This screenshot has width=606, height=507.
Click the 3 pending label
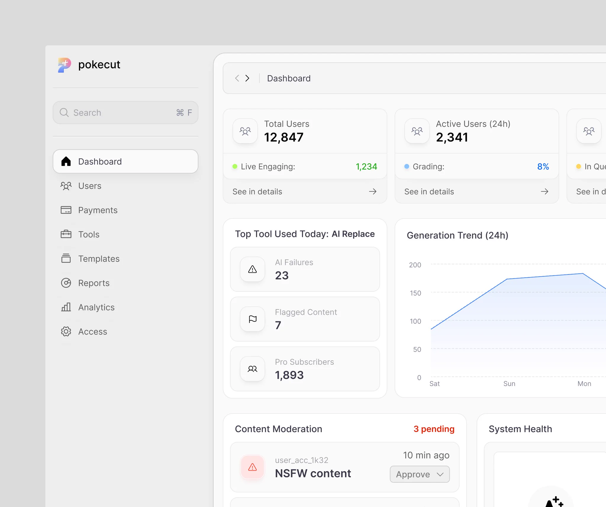point(434,429)
